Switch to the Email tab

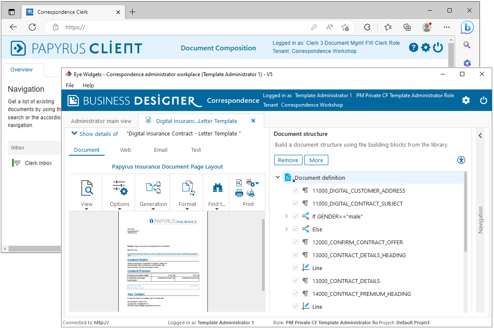(161, 150)
